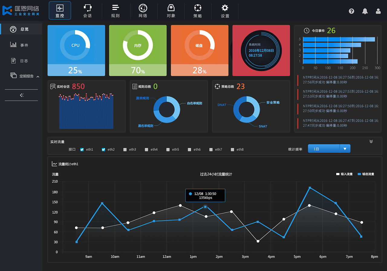Click the 实时会话 icon
387x271 pixels.
coord(53,87)
